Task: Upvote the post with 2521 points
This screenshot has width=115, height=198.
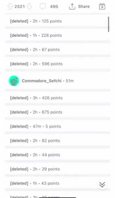Action: (10, 6)
